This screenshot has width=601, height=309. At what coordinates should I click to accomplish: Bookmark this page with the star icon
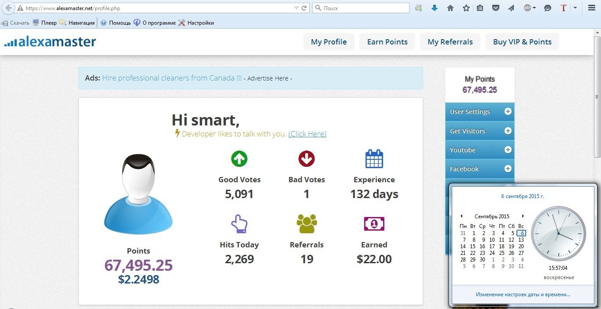pos(466,8)
